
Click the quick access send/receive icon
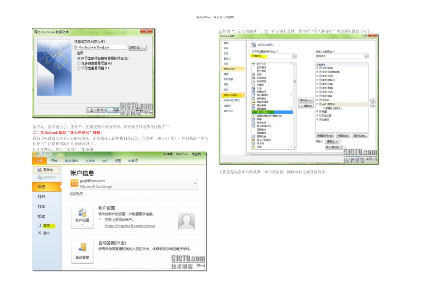[x=41, y=154]
